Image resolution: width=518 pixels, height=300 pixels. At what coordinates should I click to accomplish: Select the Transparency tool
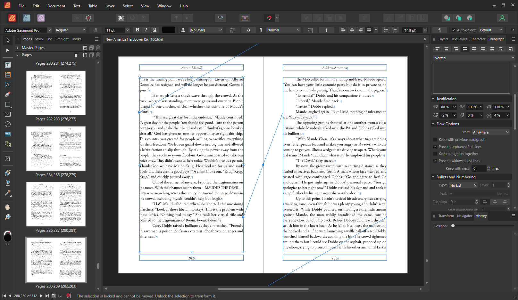(8, 183)
